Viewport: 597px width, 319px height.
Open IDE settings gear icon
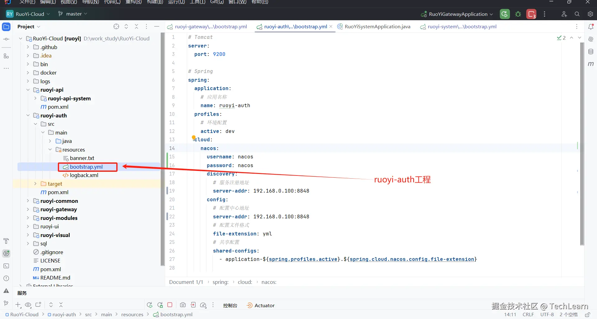[590, 14]
